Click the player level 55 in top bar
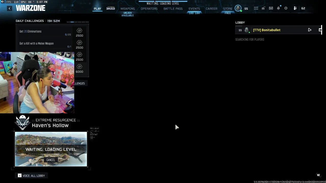This screenshot has width=326, height=183. pyautogui.click(x=246, y=8)
